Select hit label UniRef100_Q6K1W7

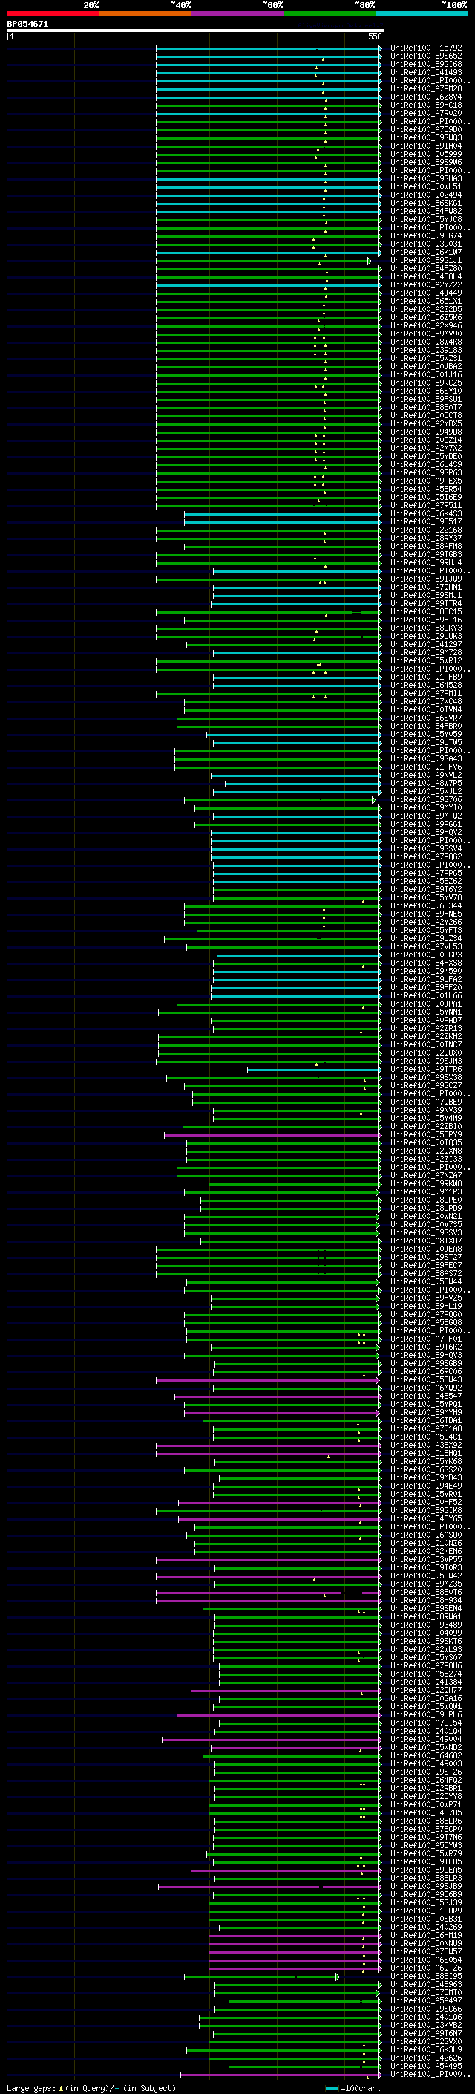[425, 252]
